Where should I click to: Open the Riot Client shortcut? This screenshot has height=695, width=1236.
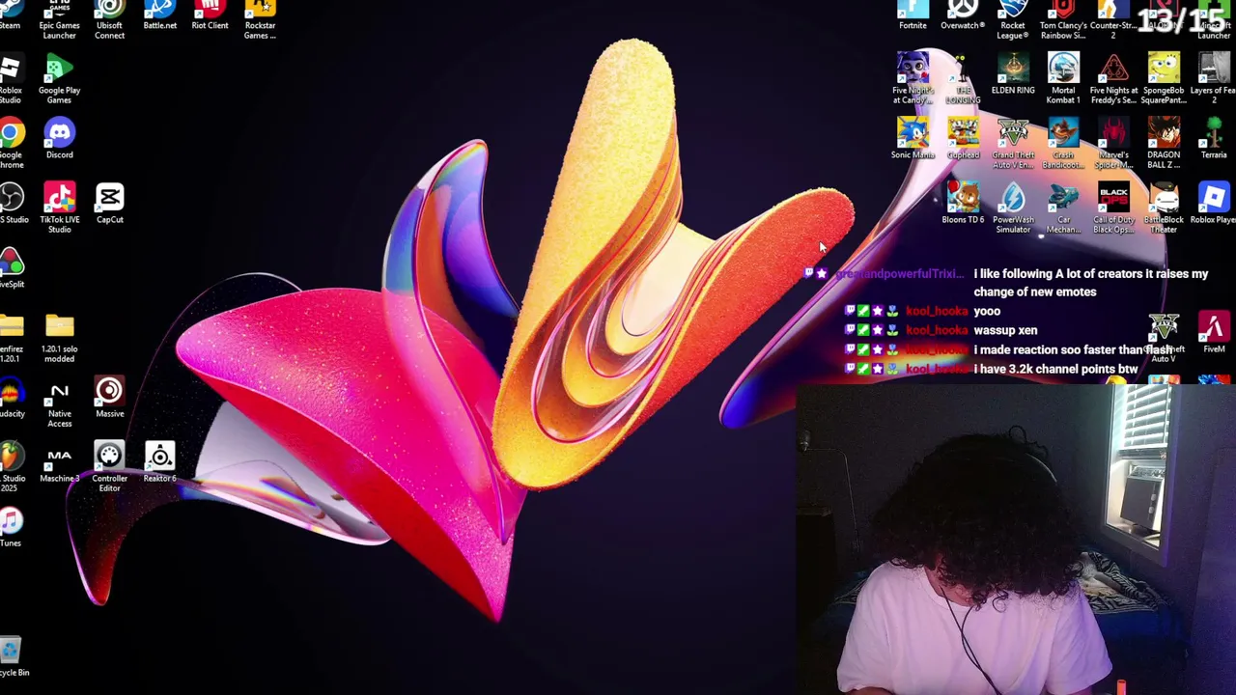[210, 14]
